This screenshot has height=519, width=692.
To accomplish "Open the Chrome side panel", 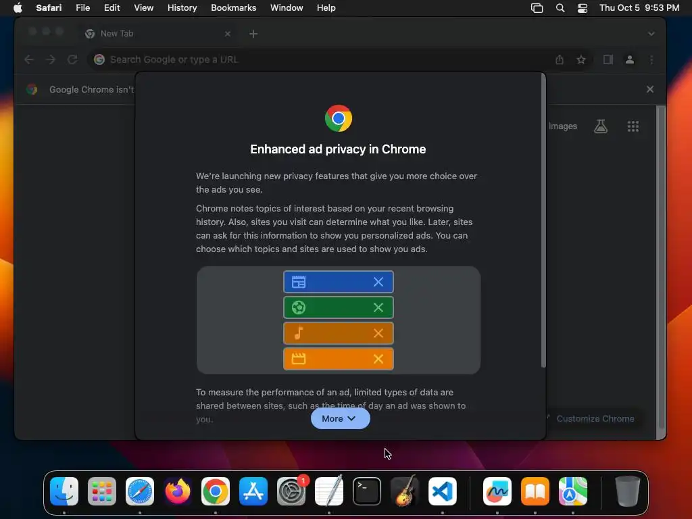I will (x=608, y=59).
